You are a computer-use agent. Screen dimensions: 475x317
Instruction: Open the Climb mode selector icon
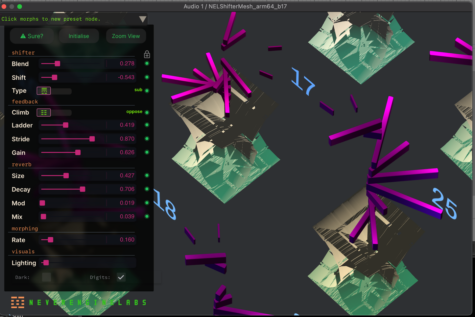(44, 113)
